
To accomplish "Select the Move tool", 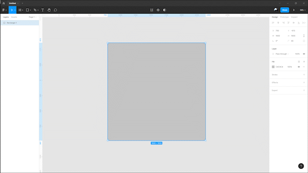I will pyautogui.click(x=11, y=10).
